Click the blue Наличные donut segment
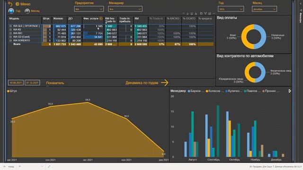The height and width of the screenshot is (170, 303). point(264,37)
